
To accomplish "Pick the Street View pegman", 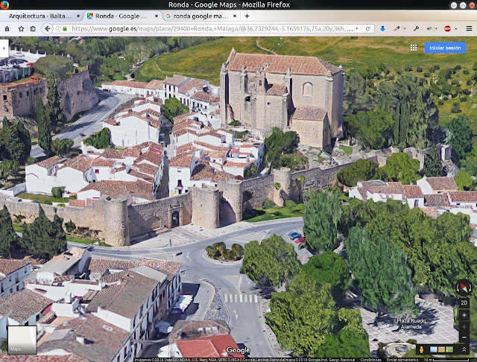I will pyautogui.click(x=421, y=350).
